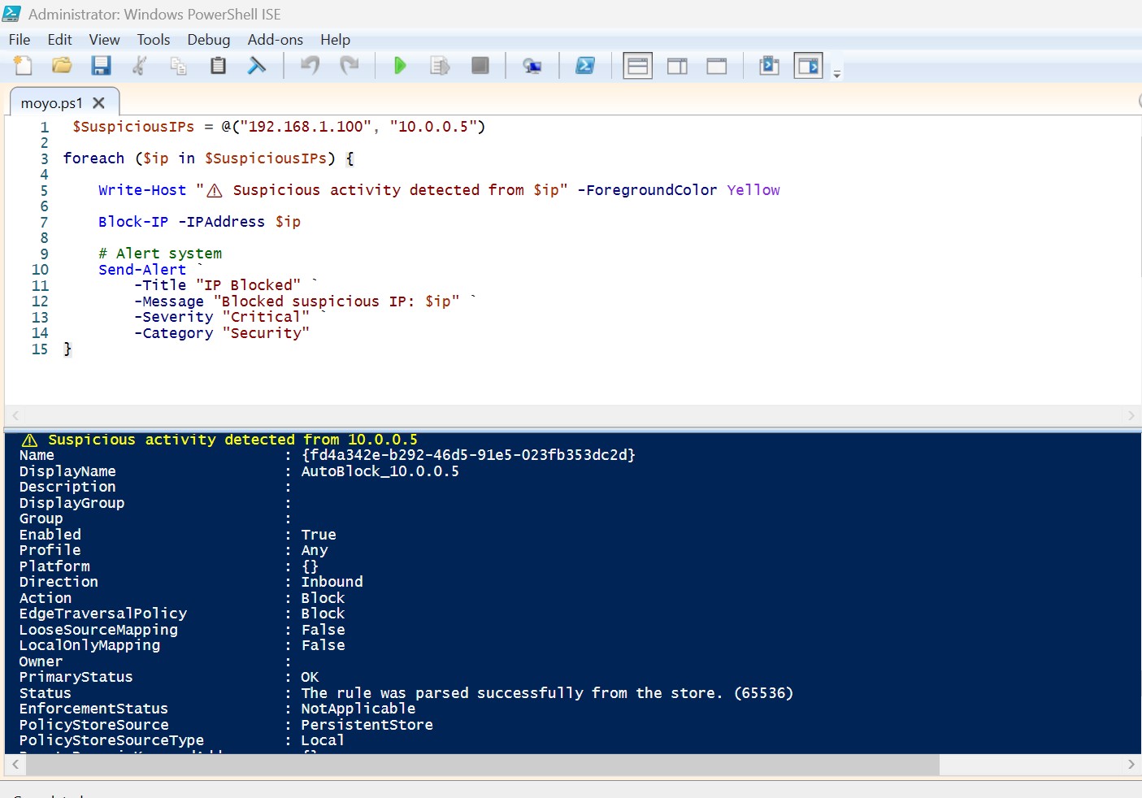The width and height of the screenshot is (1142, 798).
Task: Click the script pane horizontal scrollbar left arrow
Action: click(x=15, y=415)
